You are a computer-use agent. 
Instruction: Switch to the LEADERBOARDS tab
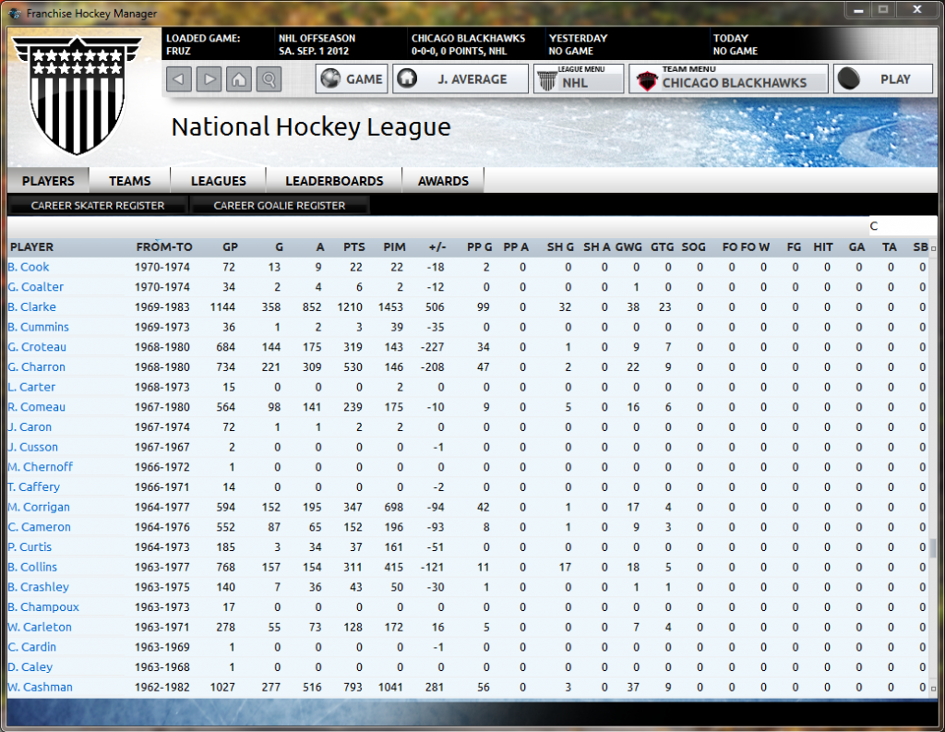334,181
